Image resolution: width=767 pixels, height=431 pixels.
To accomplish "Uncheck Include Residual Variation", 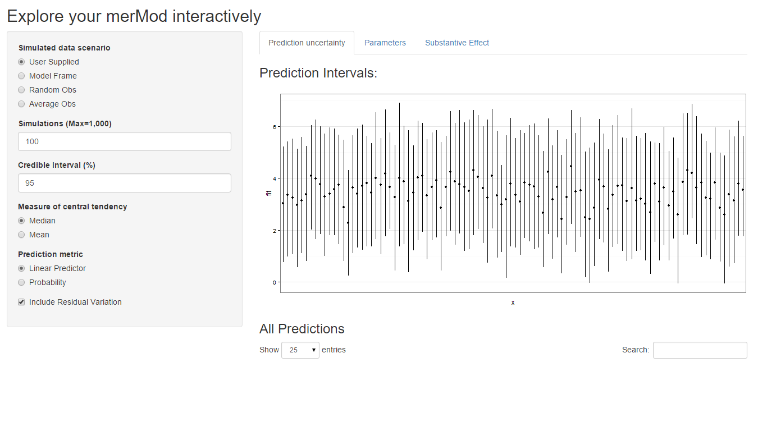I will coord(21,302).
